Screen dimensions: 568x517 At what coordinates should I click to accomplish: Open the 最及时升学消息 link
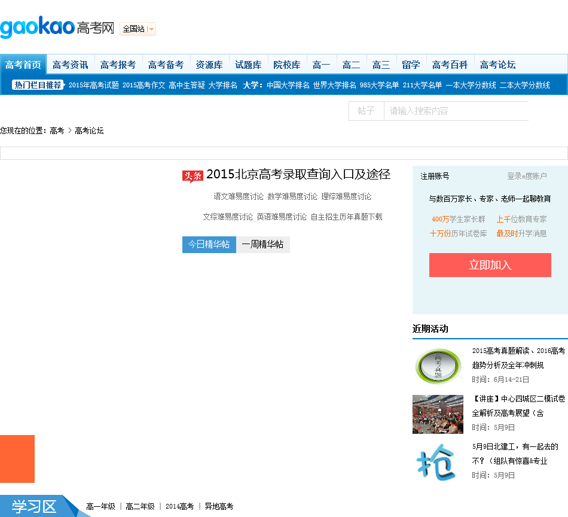click(521, 233)
